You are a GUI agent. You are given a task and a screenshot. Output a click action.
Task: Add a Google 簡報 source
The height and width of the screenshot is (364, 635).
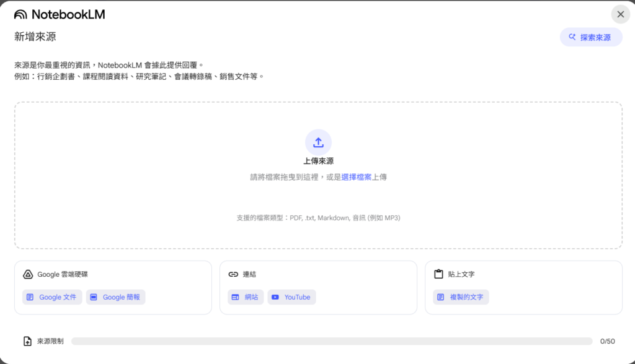click(x=116, y=297)
